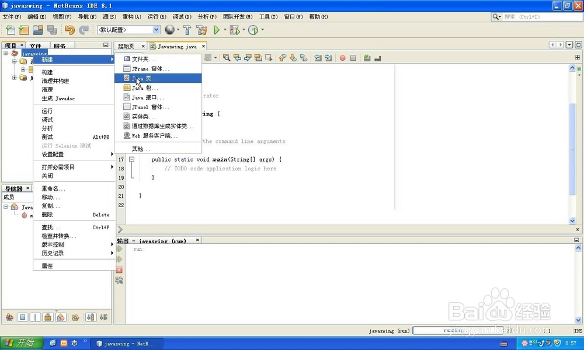
Task: Click the New Project toolbar icon
Action: [23, 30]
